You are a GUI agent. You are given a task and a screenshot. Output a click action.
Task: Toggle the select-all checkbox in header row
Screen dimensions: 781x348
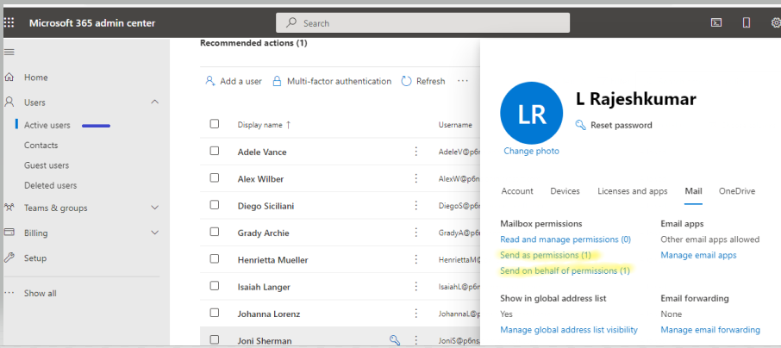214,123
